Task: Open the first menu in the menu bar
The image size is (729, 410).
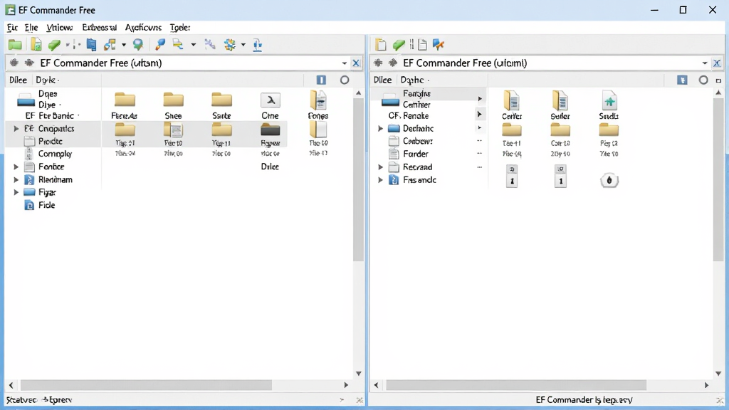Action: 12,28
